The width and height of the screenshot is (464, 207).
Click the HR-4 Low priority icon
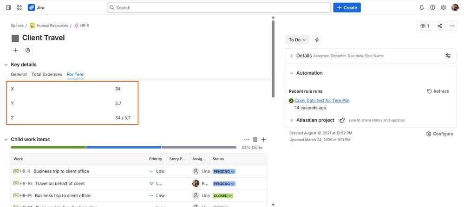click(x=151, y=171)
